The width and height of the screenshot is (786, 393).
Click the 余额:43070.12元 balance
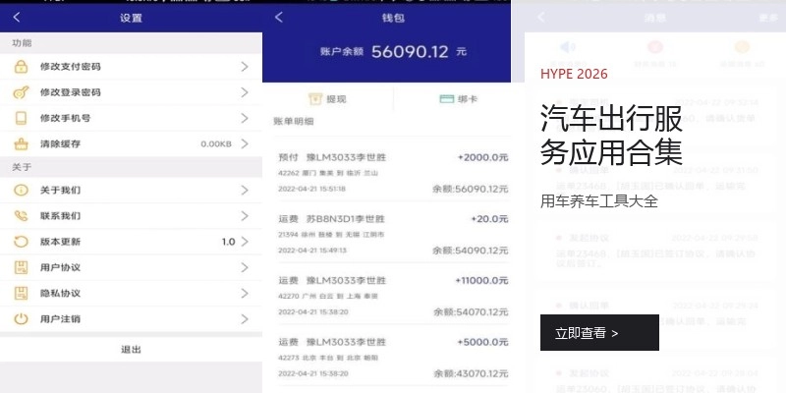tap(471, 373)
